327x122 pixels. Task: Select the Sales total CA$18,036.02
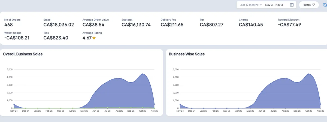tap(59, 25)
